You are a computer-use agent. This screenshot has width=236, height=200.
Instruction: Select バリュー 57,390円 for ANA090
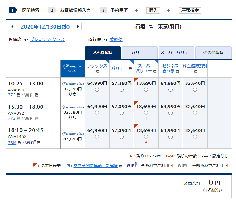[x=121, y=90]
